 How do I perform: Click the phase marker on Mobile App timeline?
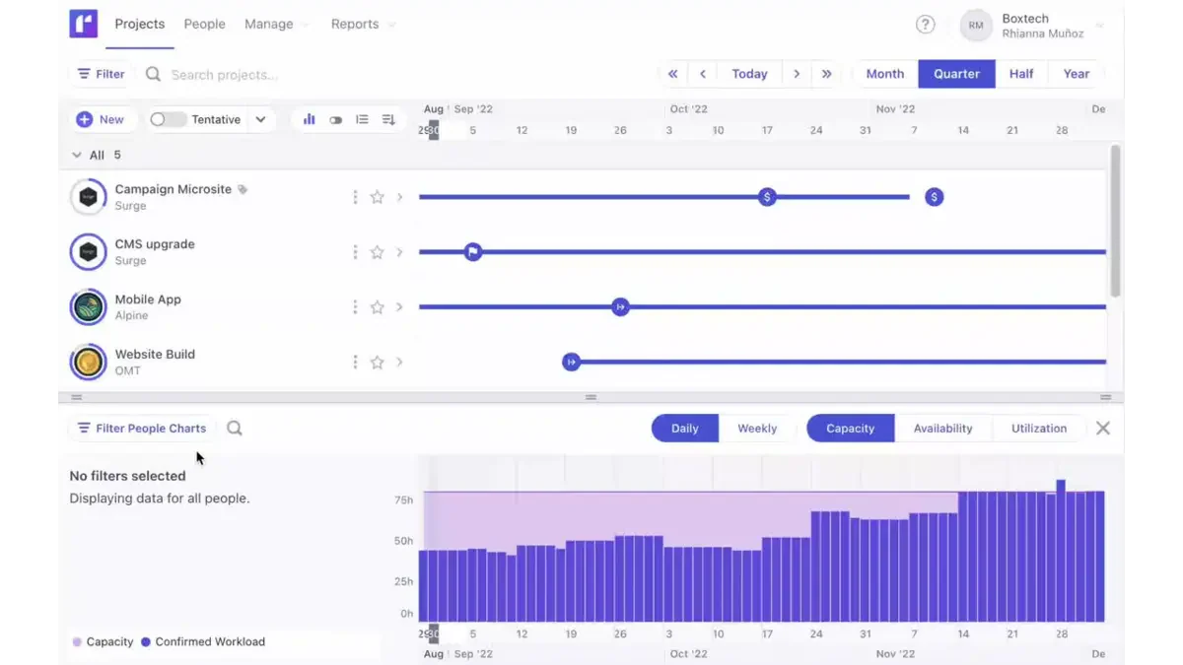coord(620,307)
